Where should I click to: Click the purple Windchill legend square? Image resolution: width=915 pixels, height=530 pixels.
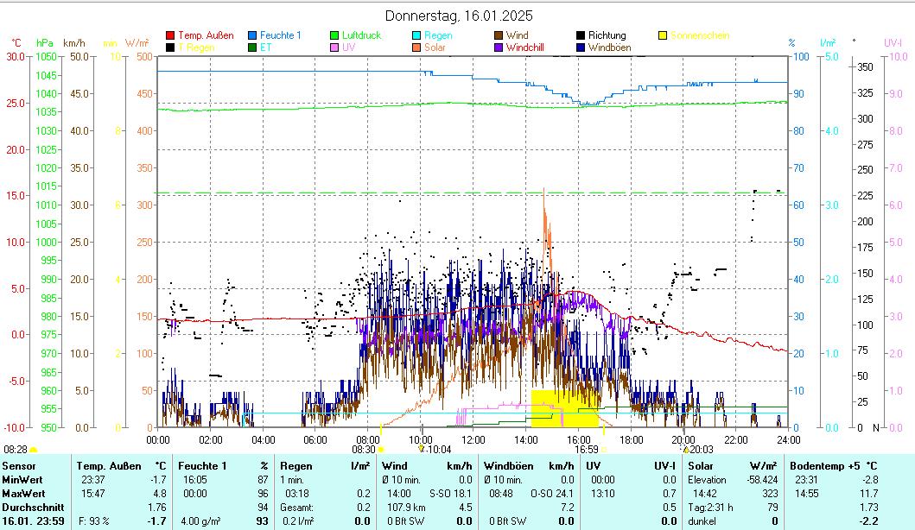[x=499, y=47]
